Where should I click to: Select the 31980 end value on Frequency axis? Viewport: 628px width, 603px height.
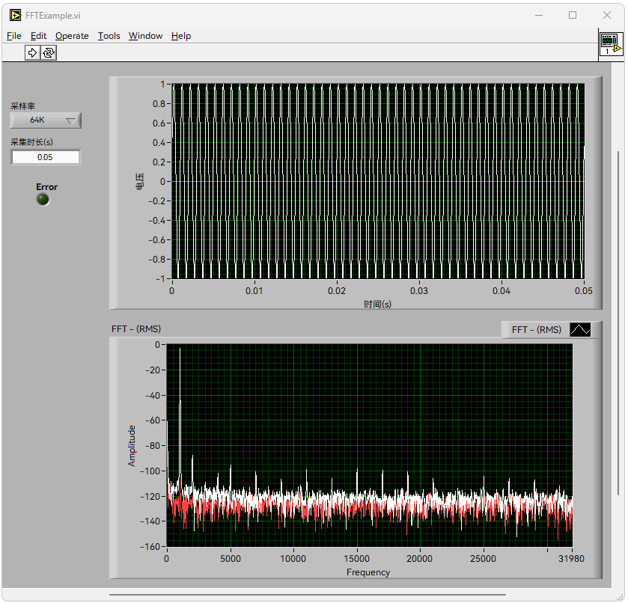[x=572, y=558]
